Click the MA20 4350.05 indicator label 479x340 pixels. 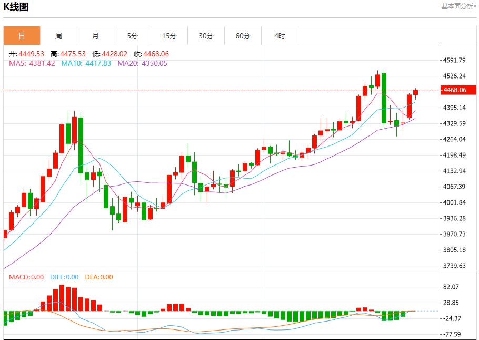coord(142,63)
